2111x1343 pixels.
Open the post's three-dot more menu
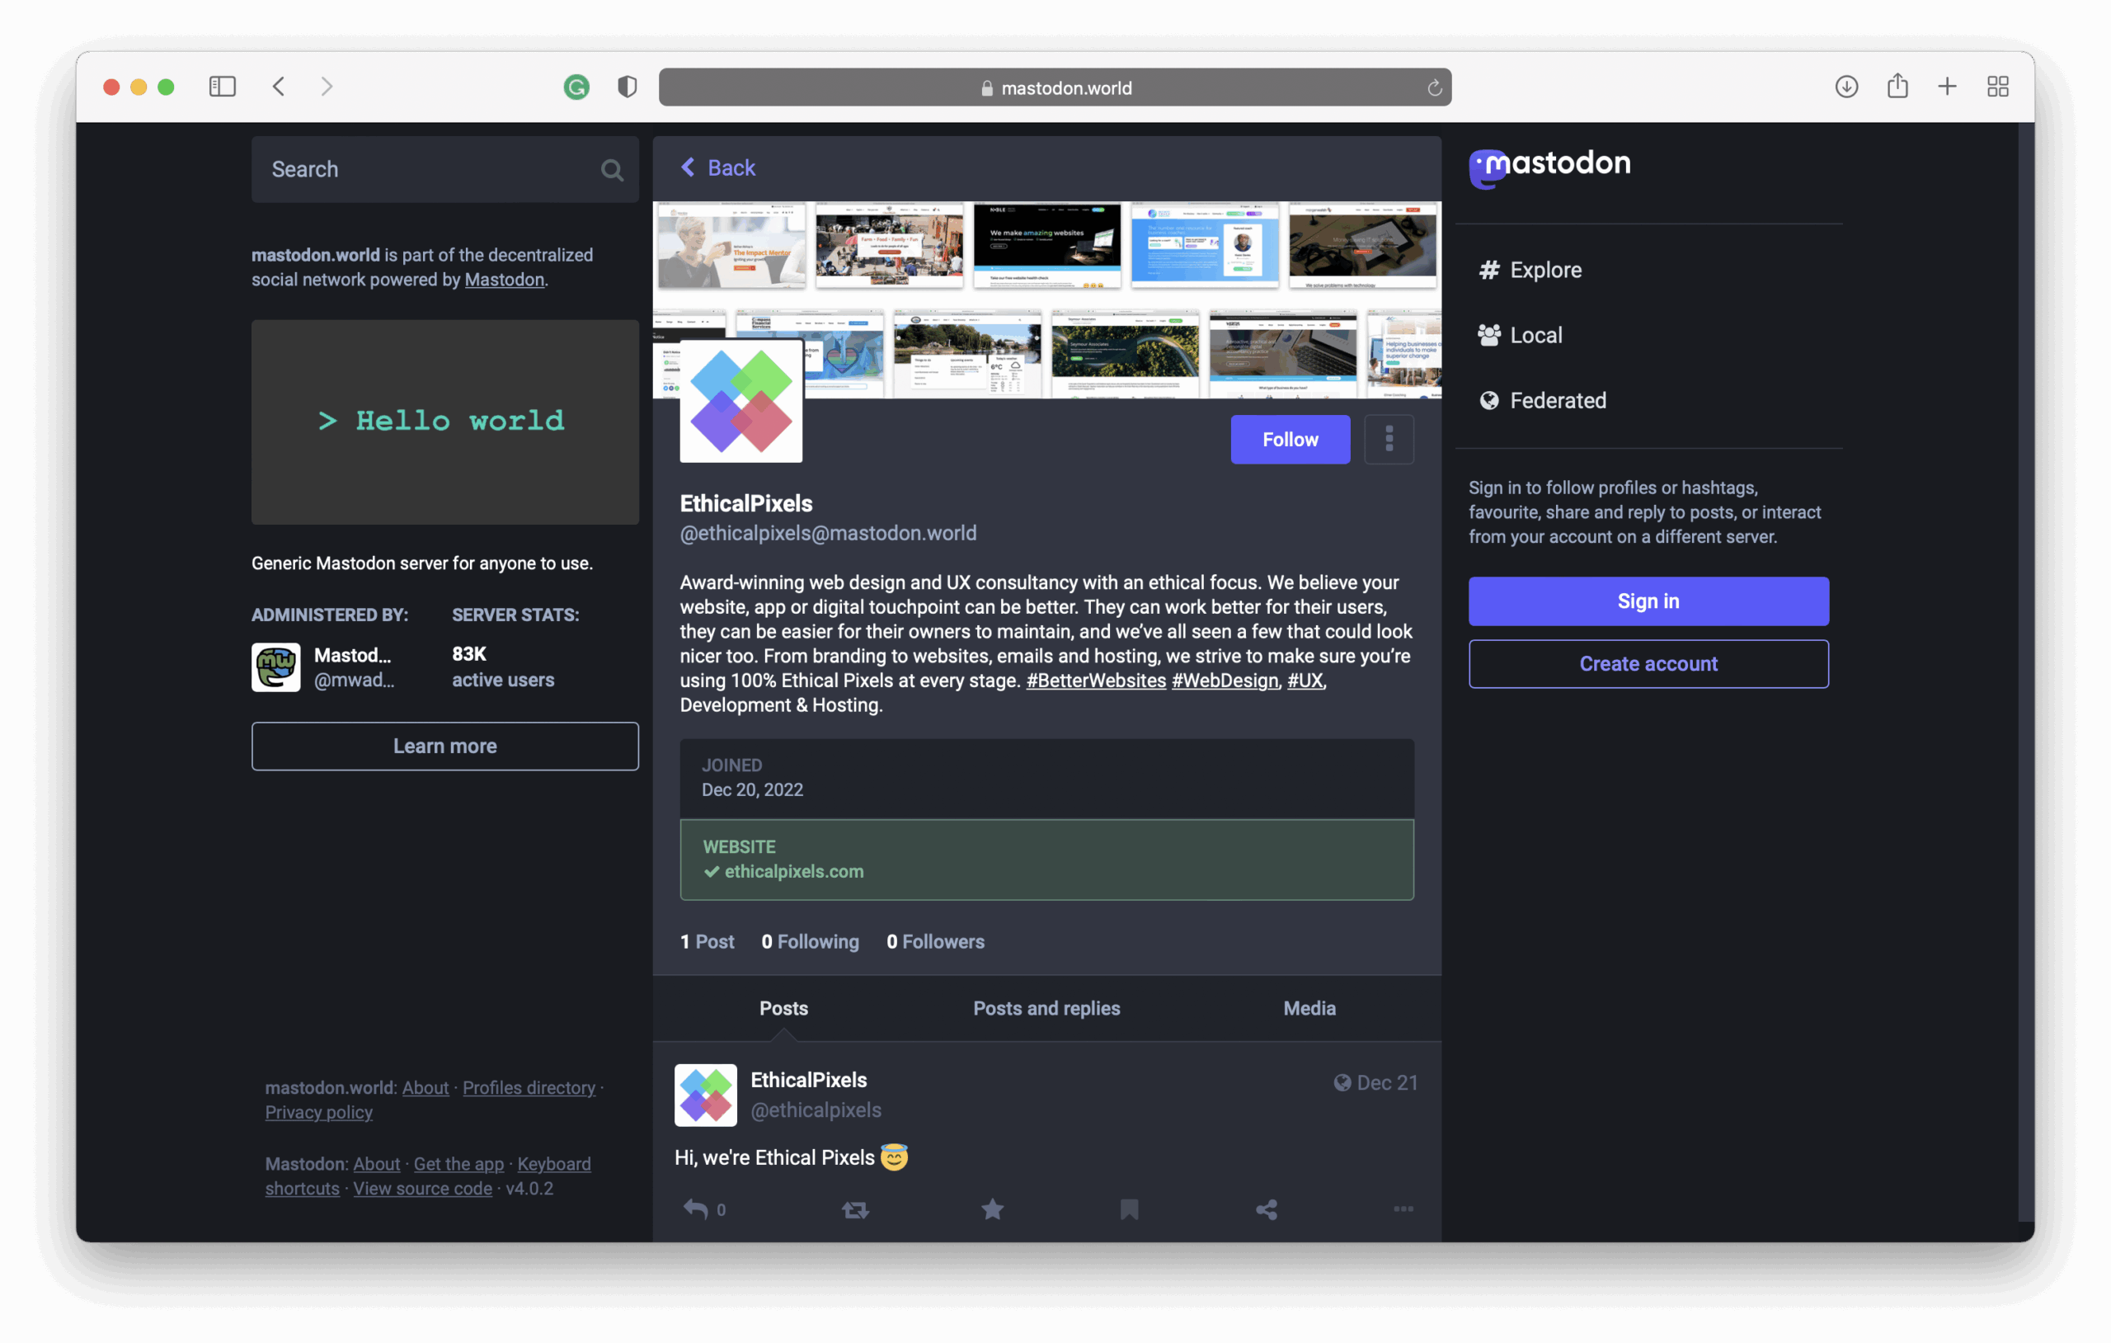point(1403,1209)
